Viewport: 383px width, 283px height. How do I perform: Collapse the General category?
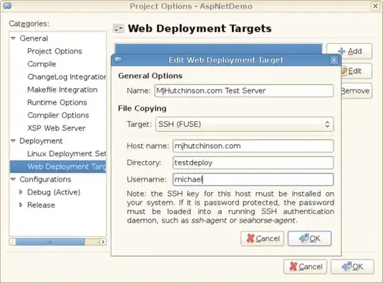[13, 38]
